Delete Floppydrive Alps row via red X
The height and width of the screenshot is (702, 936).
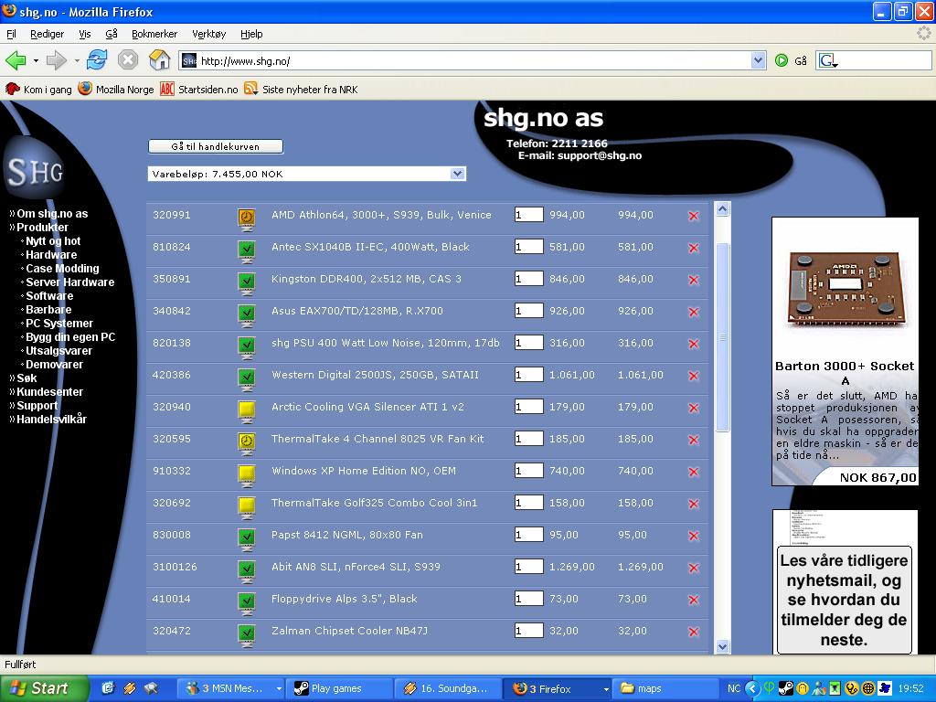click(x=693, y=600)
